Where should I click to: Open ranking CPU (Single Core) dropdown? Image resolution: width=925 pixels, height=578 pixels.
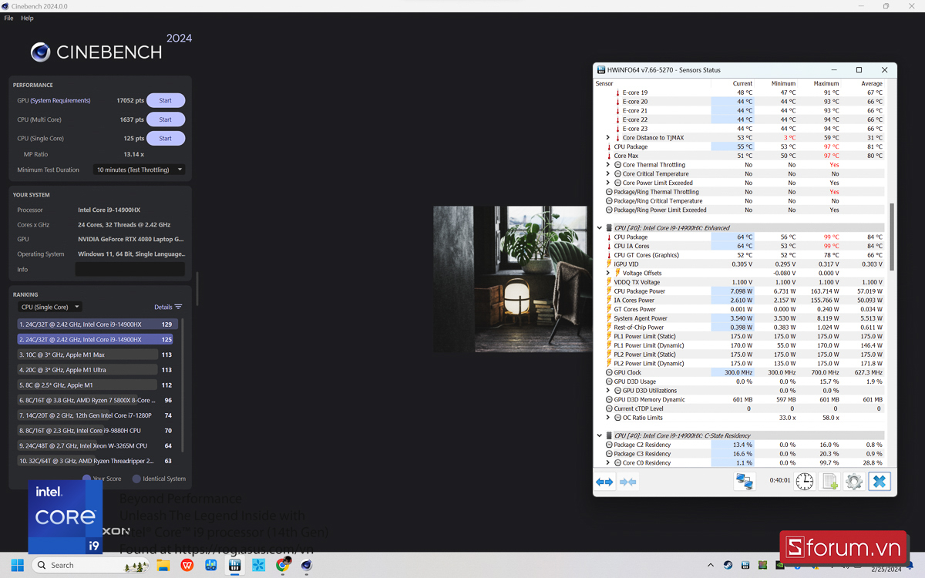[x=50, y=307]
